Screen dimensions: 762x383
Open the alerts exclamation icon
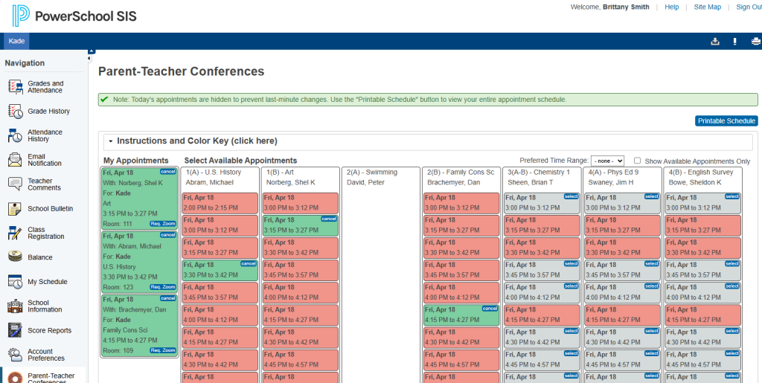click(734, 41)
